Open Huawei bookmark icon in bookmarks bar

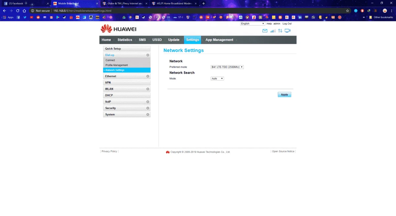[x=78, y=17]
